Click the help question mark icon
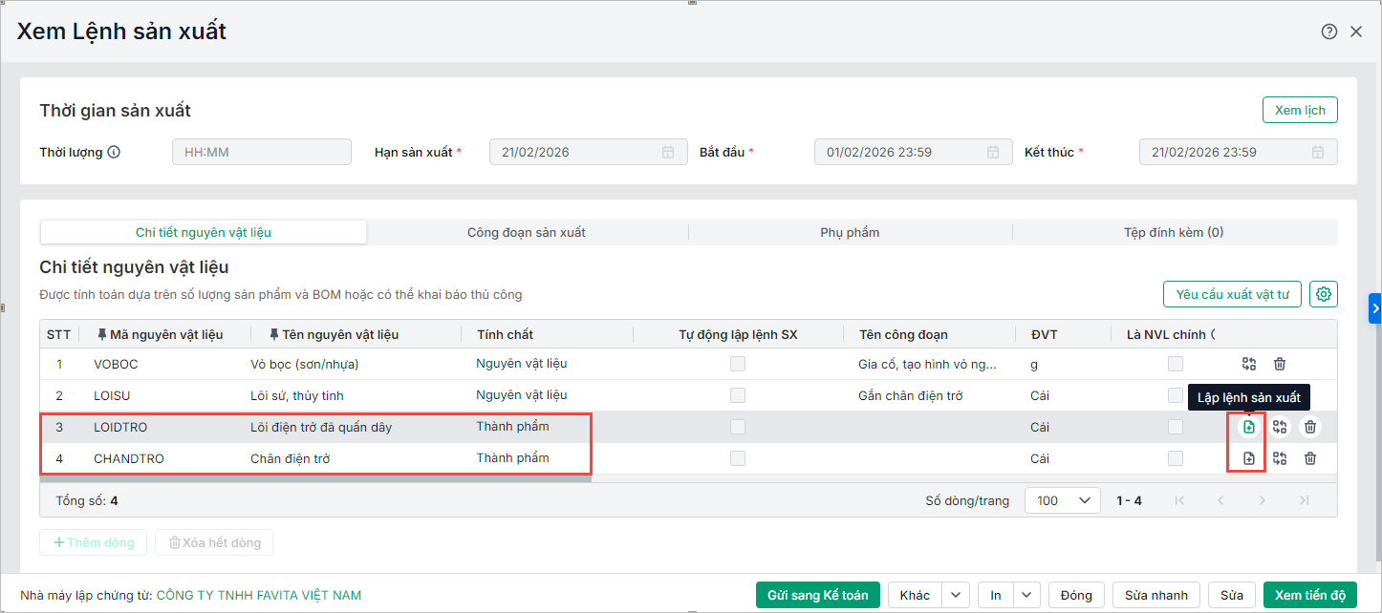This screenshot has height=613, width=1382. (1328, 32)
